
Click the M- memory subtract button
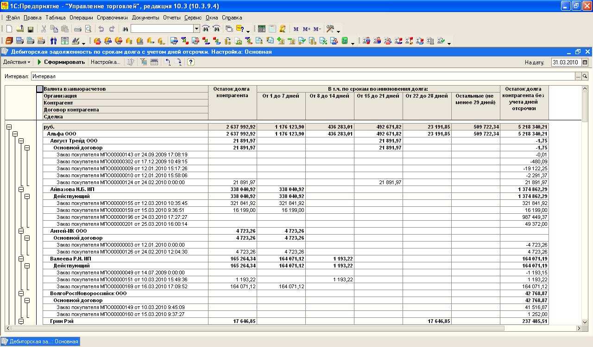(317, 29)
